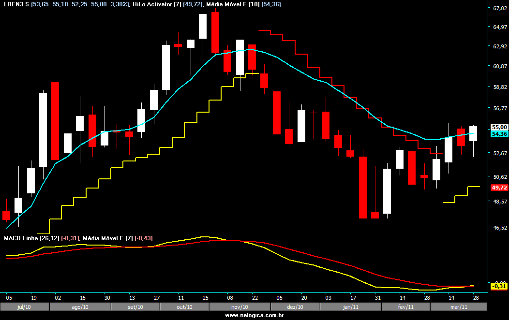The width and height of the screenshot is (509, 320).
Task: Click the 56,77 price axis label
Action: coord(500,108)
